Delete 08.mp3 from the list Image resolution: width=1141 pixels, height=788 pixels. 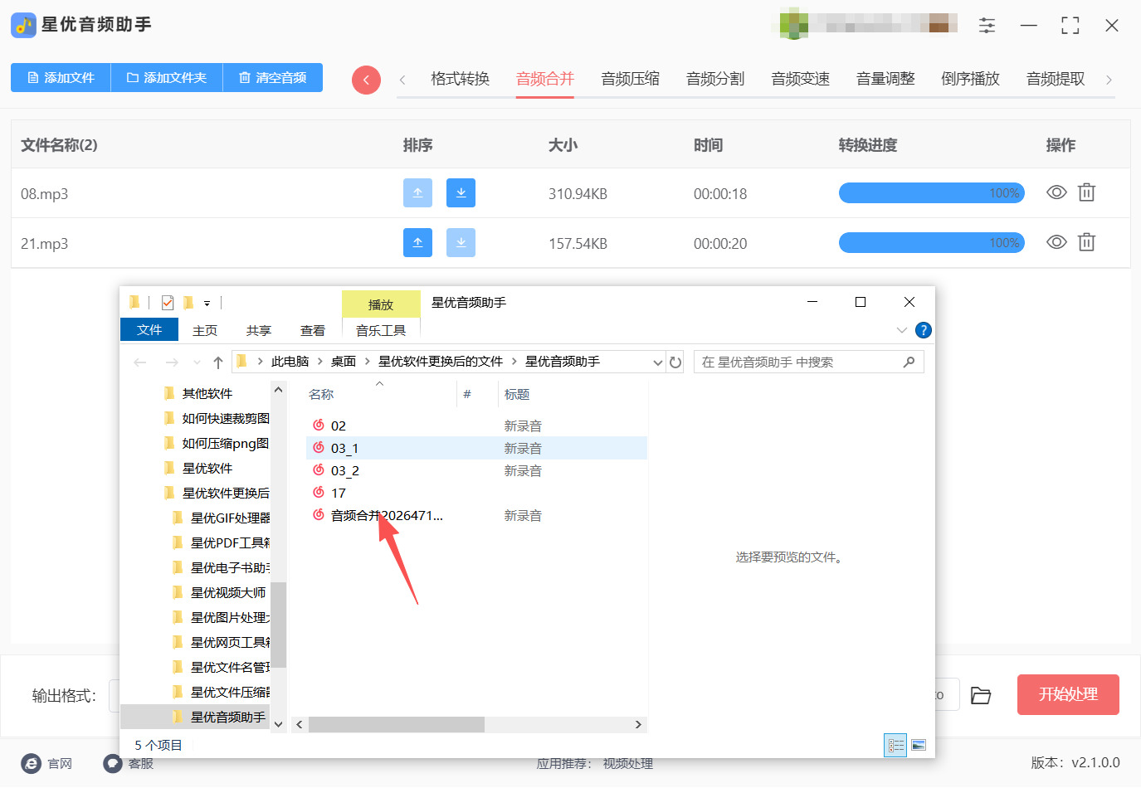click(1086, 192)
